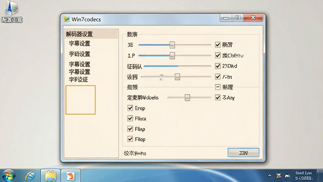Open the file explorer folder taskbar icon
Viewport: 323px width, 182px height.
(x=50, y=176)
